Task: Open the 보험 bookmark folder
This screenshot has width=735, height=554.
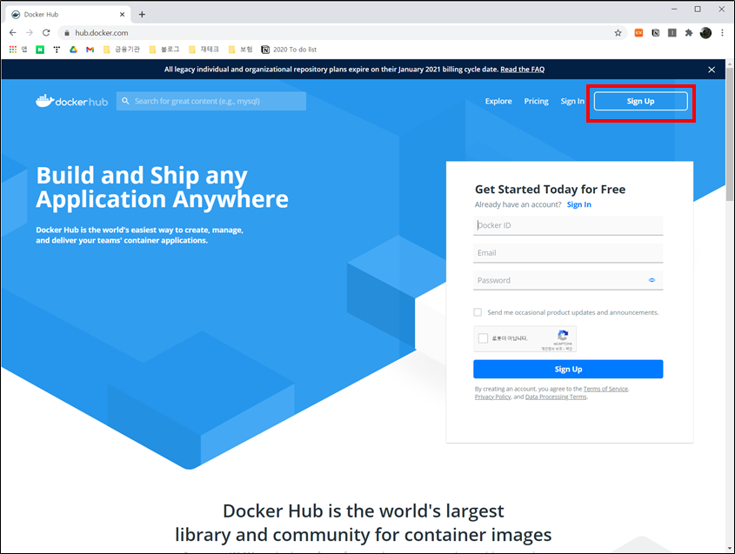Action: (240, 50)
